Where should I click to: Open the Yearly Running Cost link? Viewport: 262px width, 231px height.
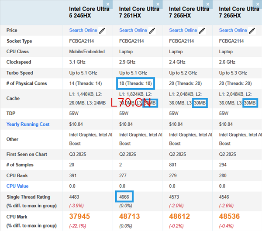[x=28, y=124]
